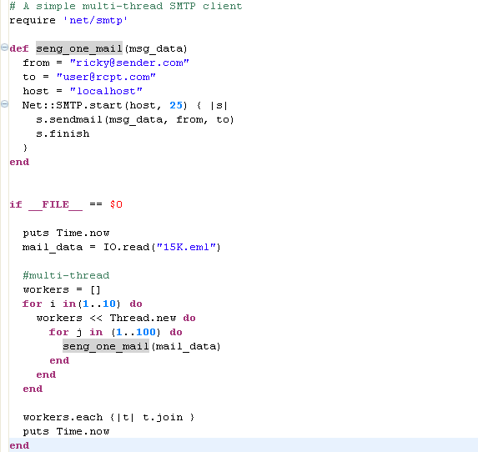Place cursor in 'net/smtp' require string
Screen dimensions: 478x452
pyautogui.click(x=95, y=20)
